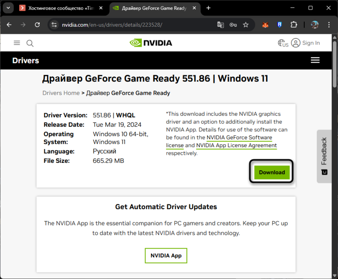Open the MetaMask fox extension
Viewport: 338px width, 279px height.
(265, 25)
